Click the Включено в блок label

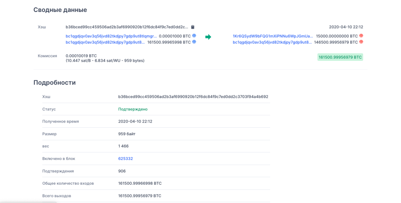click(x=59, y=159)
